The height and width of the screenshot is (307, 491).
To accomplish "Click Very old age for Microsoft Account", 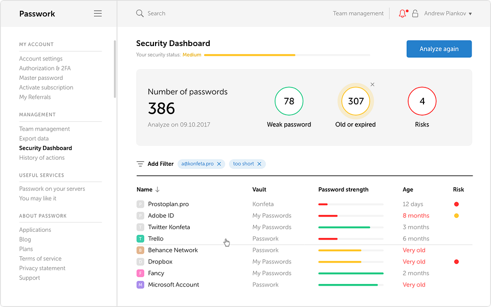I will pyautogui.click(x=414, y=285).
